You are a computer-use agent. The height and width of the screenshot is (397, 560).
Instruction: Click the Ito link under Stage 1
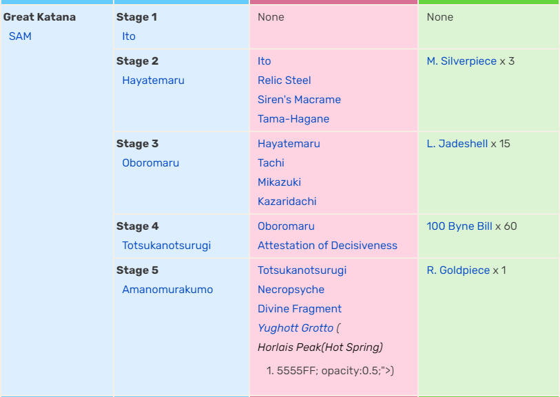[129, 36]
